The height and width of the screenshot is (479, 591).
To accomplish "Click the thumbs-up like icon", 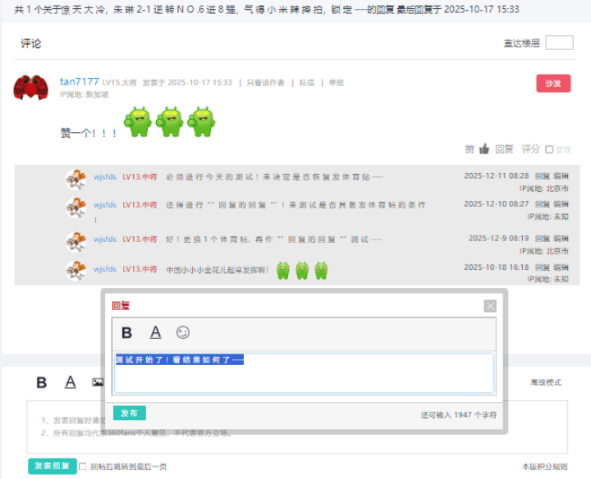I will coord(484,149).
